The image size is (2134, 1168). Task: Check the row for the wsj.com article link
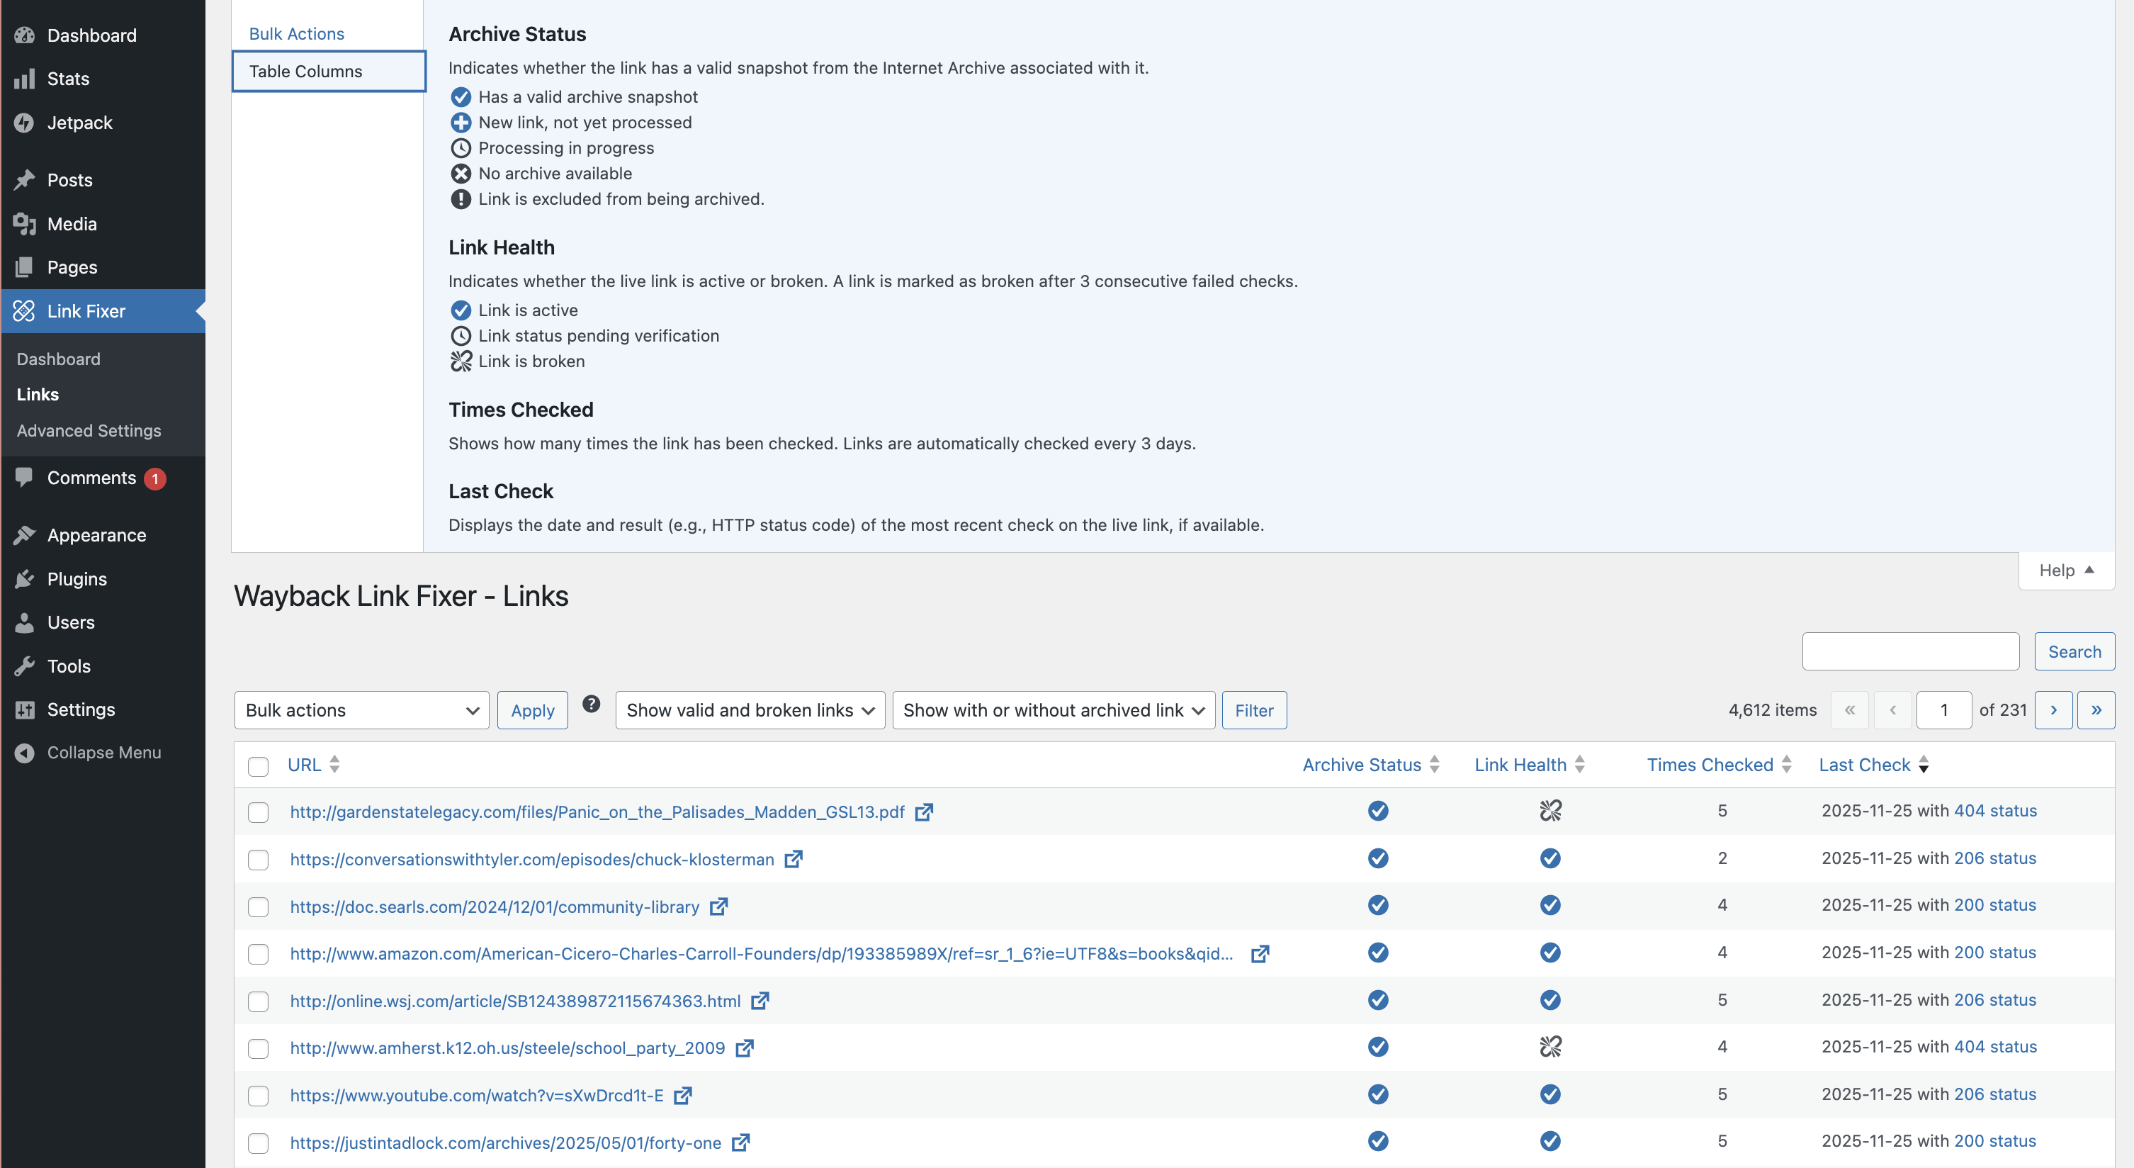point(259,1001)
